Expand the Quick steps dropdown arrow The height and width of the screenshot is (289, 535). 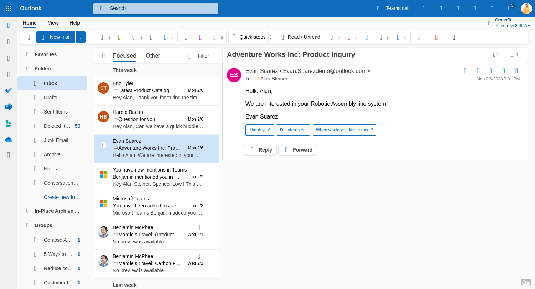pyautogui.click(x=271, y=37)
